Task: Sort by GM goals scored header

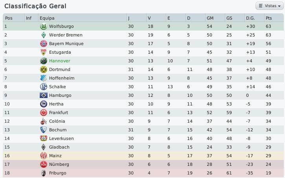Action: click(210, 18)
